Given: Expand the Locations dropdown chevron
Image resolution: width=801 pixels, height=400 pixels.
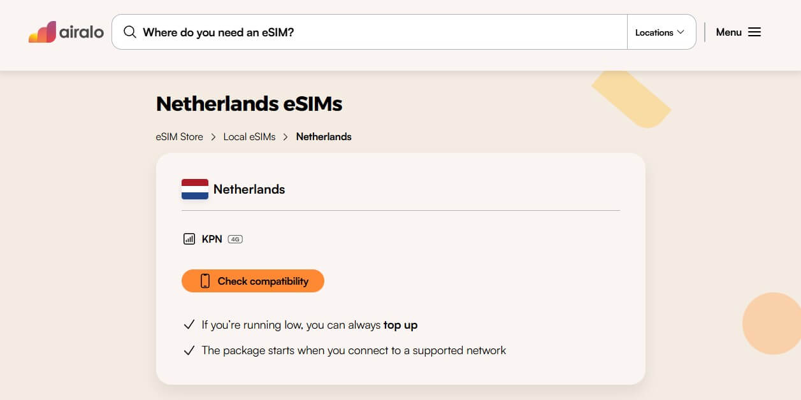Looking at the screenshot, I should (x=681, y=32).
